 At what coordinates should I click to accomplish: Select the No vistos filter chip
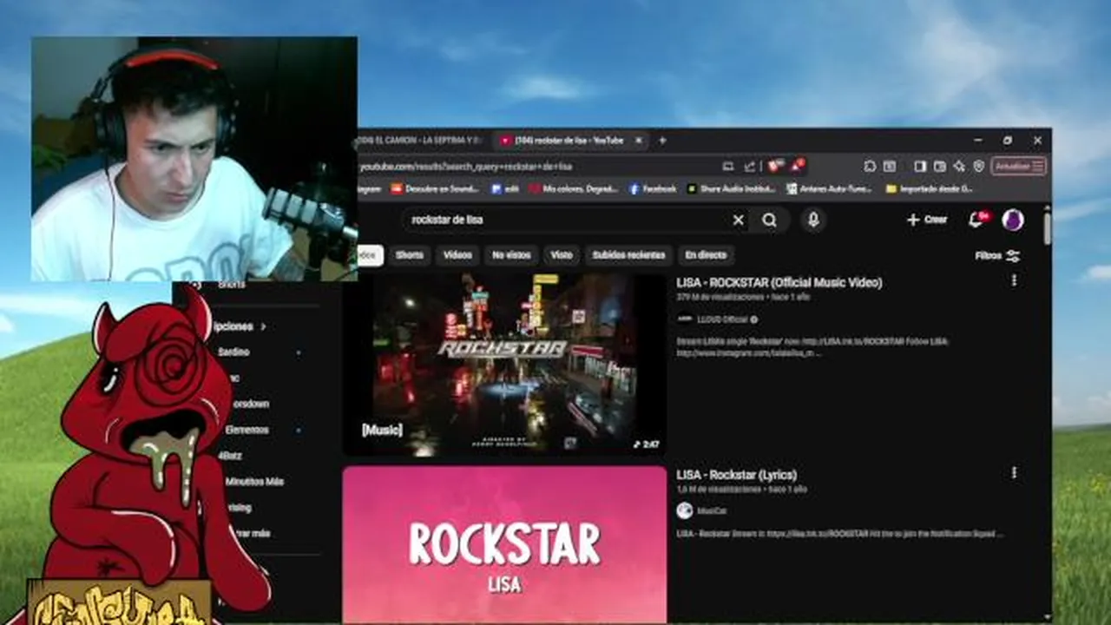point(511,254)
